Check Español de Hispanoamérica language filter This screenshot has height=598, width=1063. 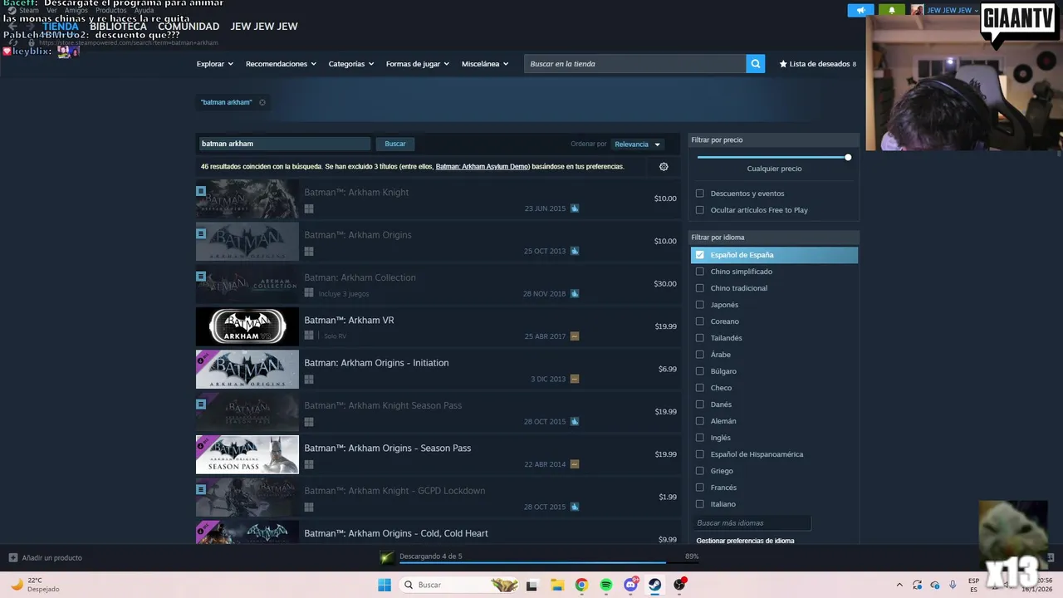pyautogui.click(x=699, y=454)
